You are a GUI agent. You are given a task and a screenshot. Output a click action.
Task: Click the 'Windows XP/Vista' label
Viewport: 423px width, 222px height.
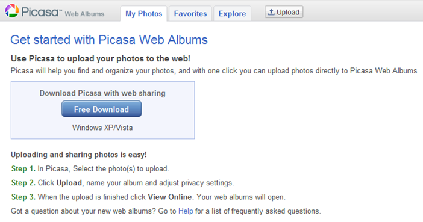point(102,128)
